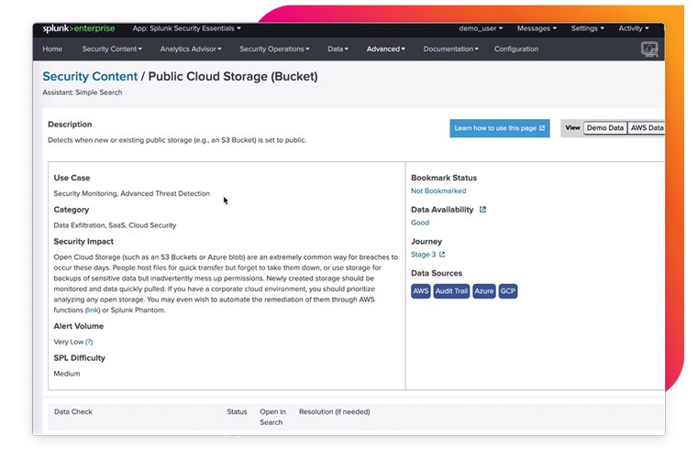The width and height of the screenshot is (697, 458).
Task: Click the Public Cloud Storage (Bucket) title
Action: pos(233,76)
